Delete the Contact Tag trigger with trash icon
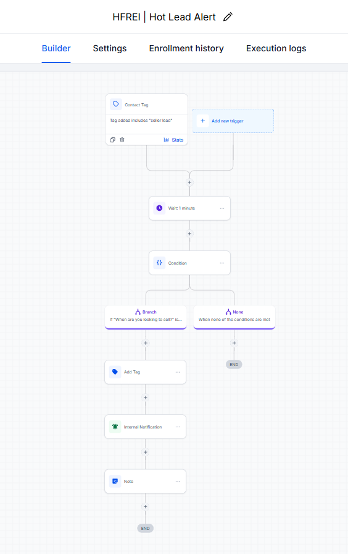Image resolution: width=348 pixels, height=554 pixels. [x=122, y=140]
